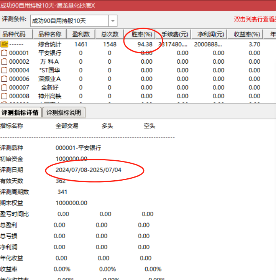Click the 全部交易 column label

point(67,126)
